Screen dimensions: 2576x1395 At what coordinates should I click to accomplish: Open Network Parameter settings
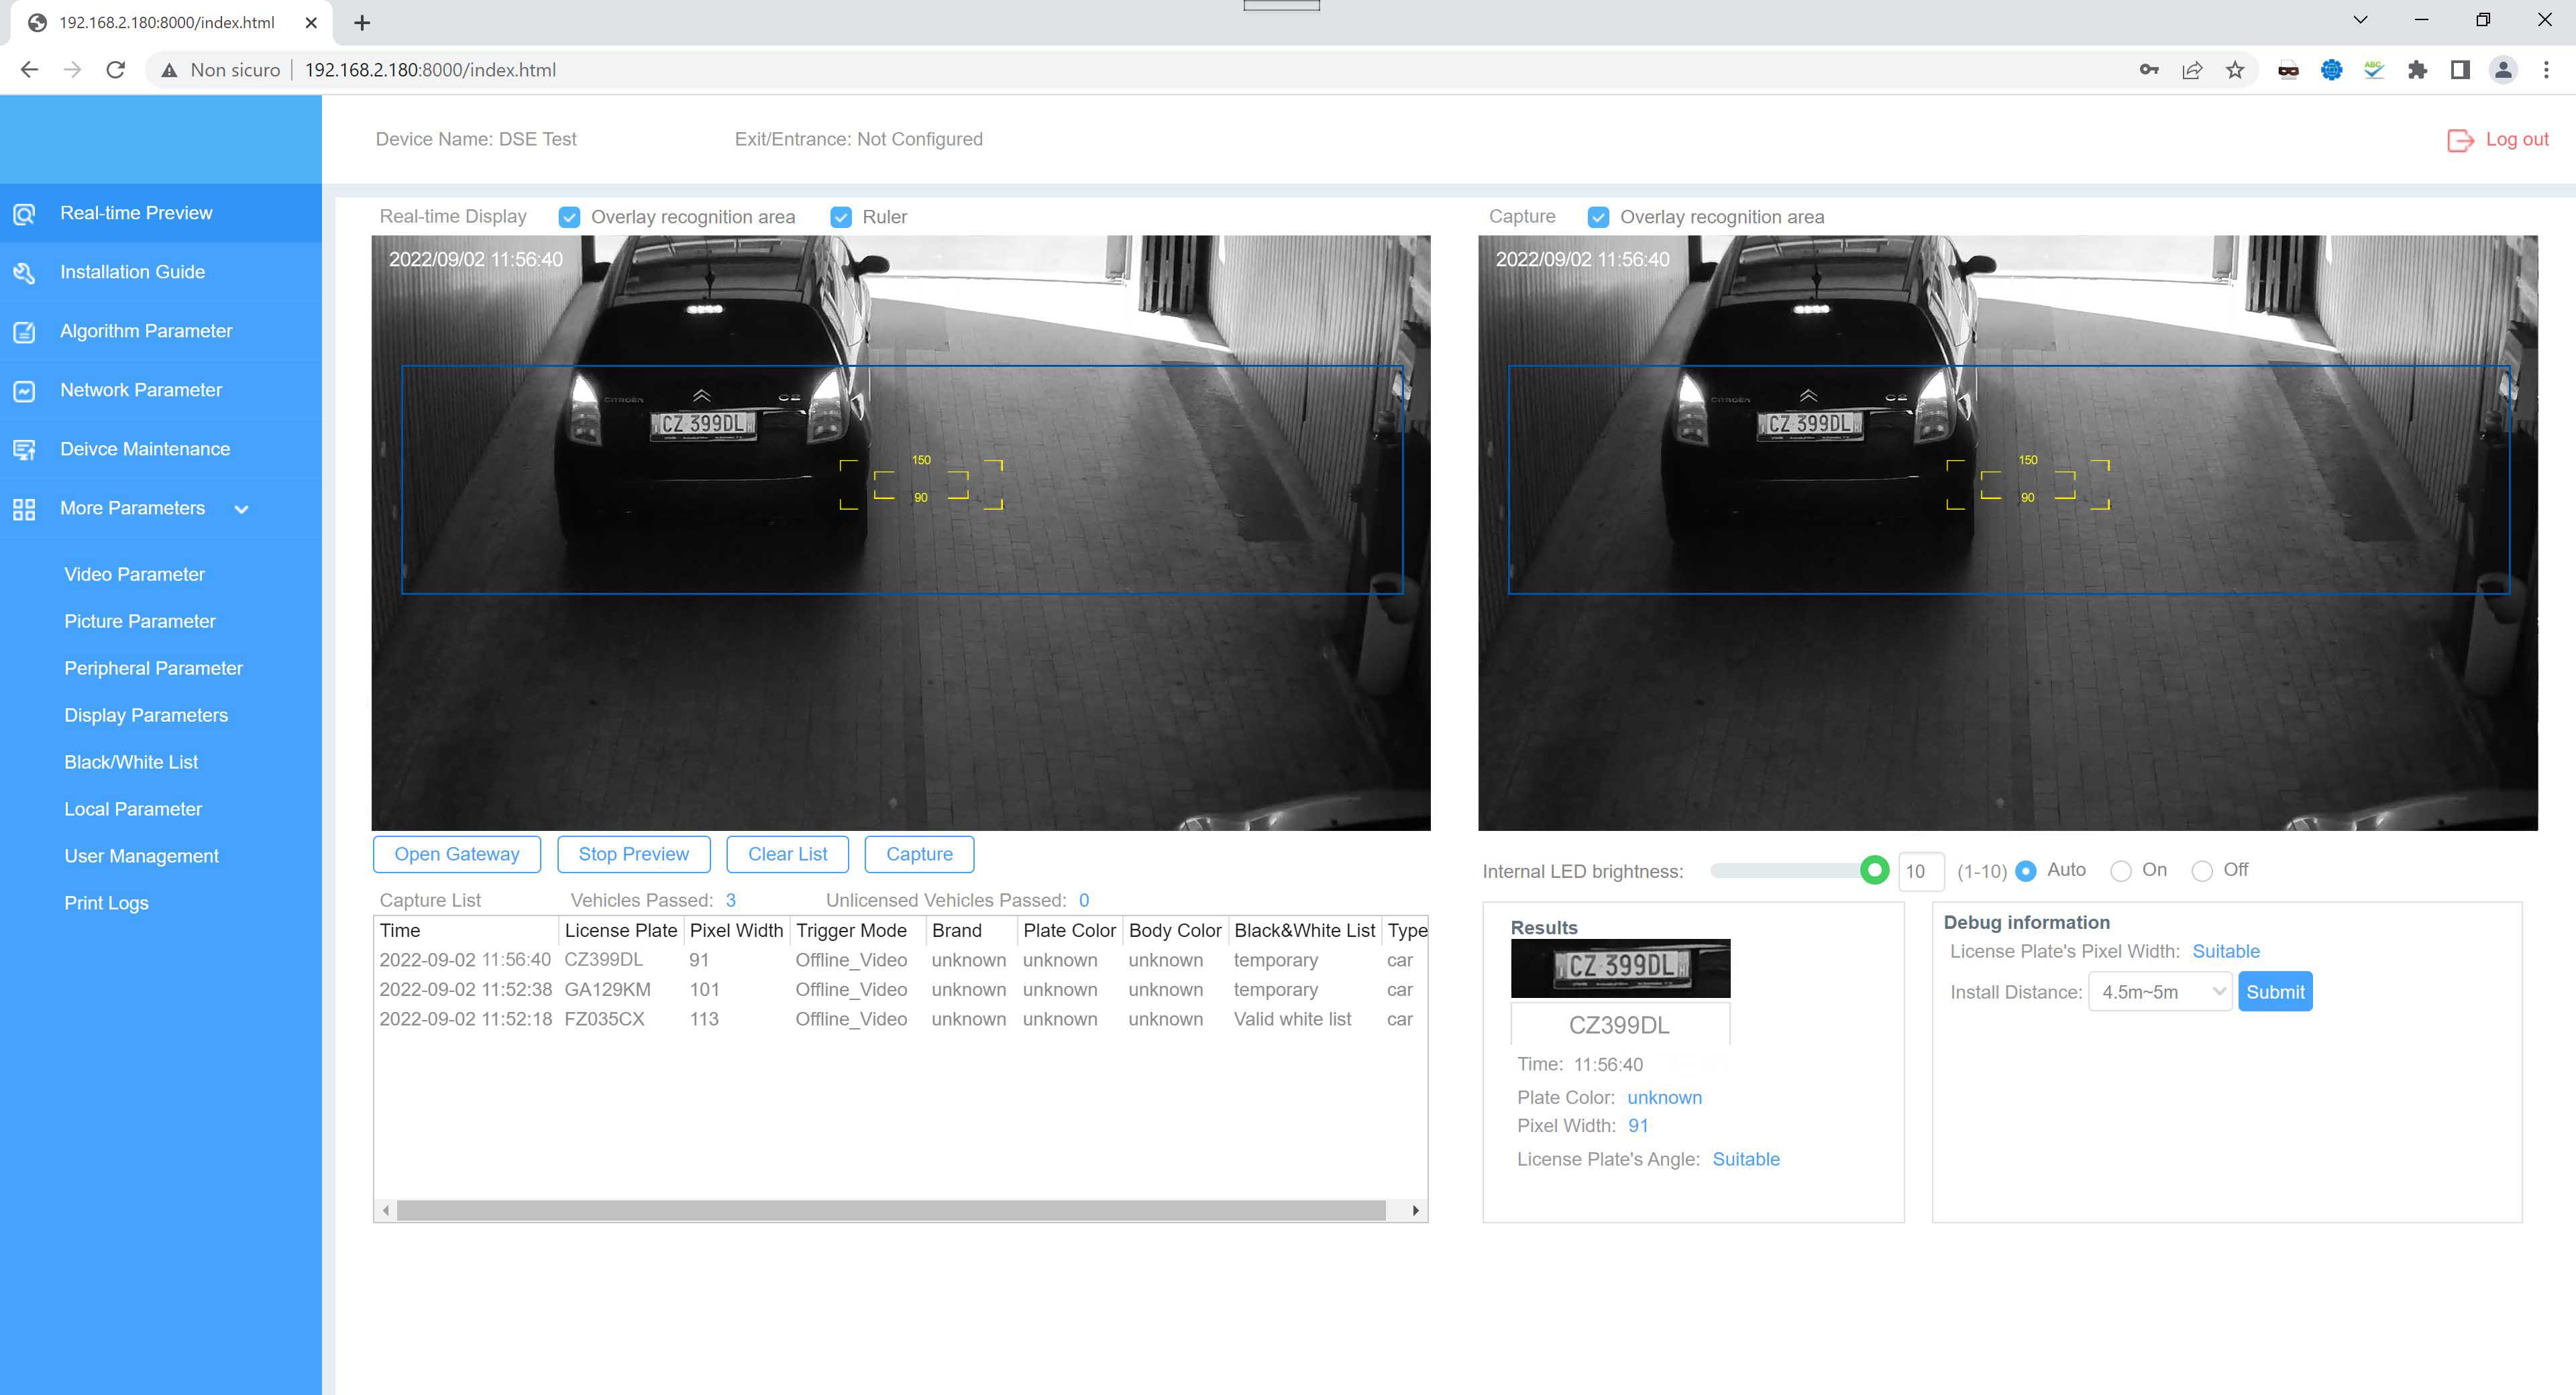point(140,389)
